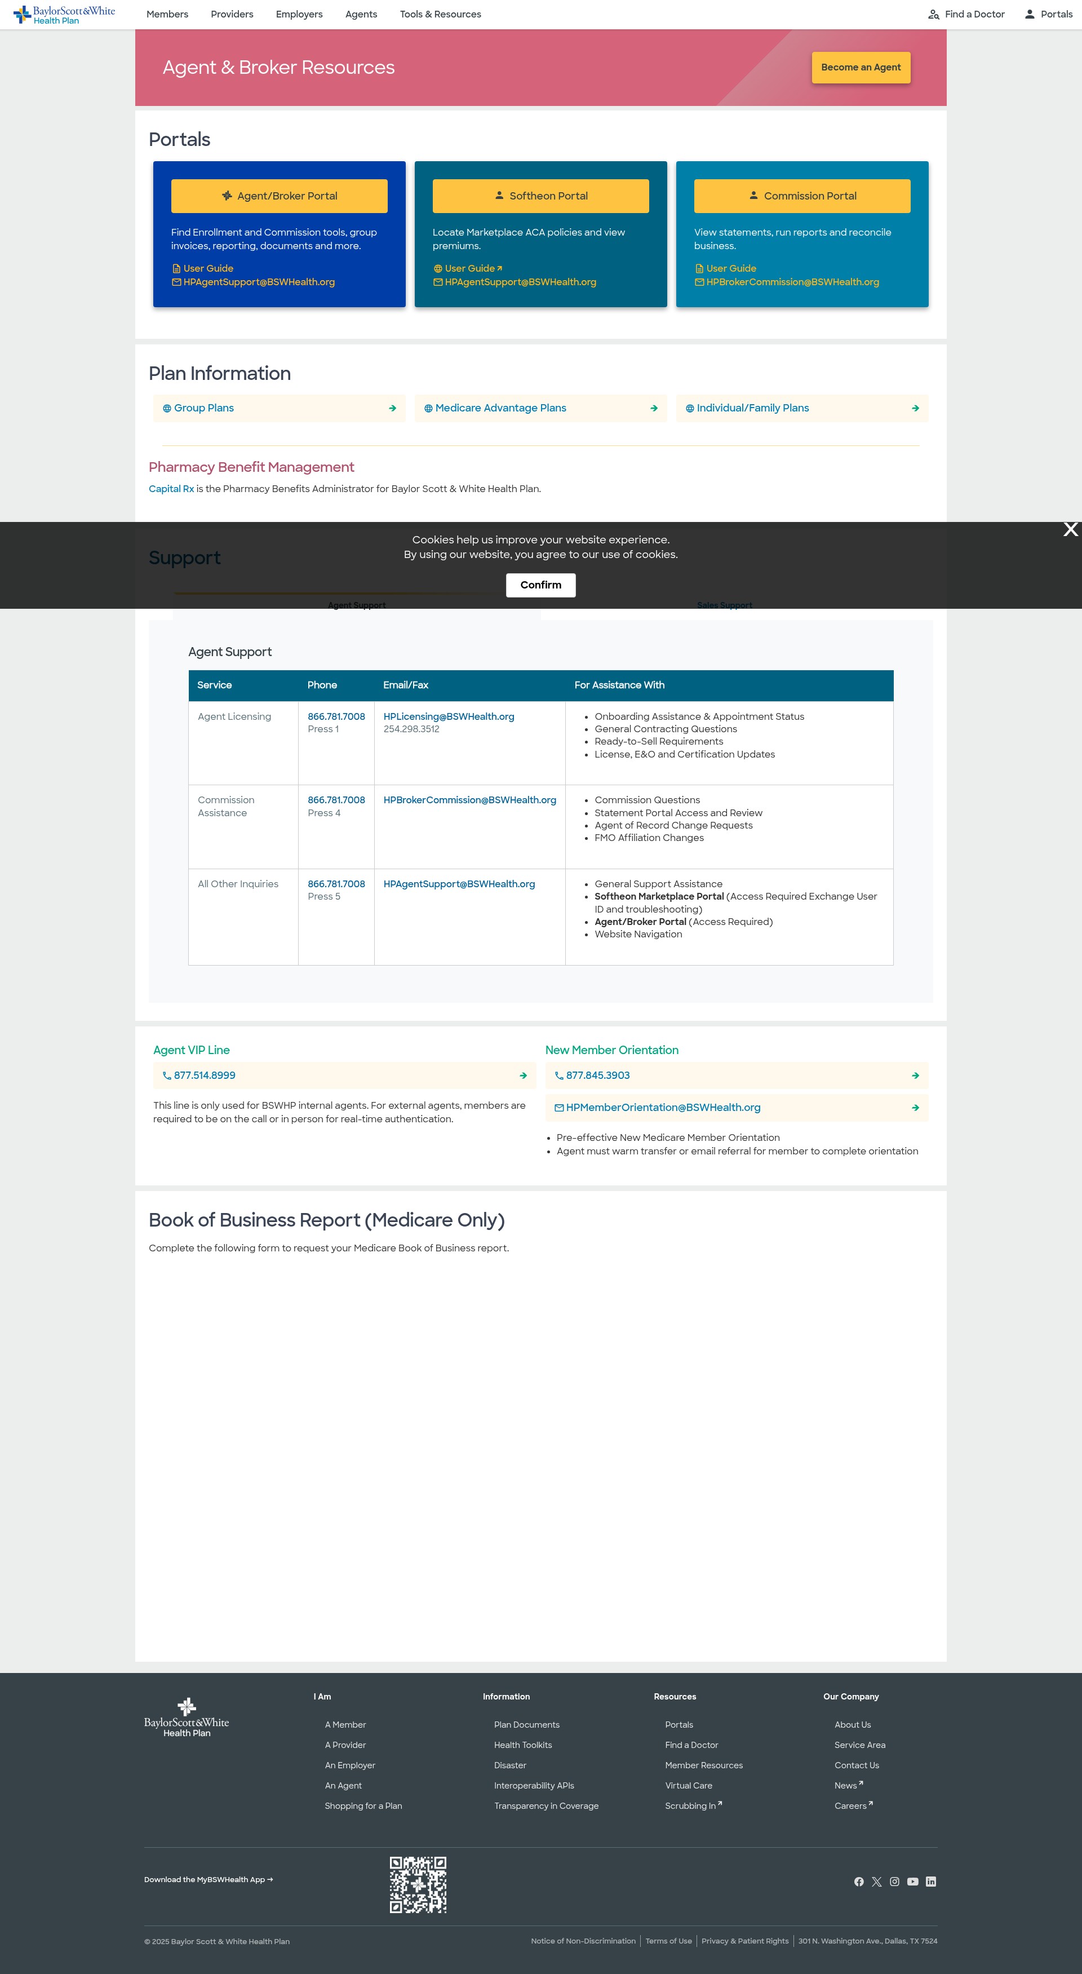Open the Tools & Resources menu
This screenshot has height=1974, width=1082.
point(441,15)
